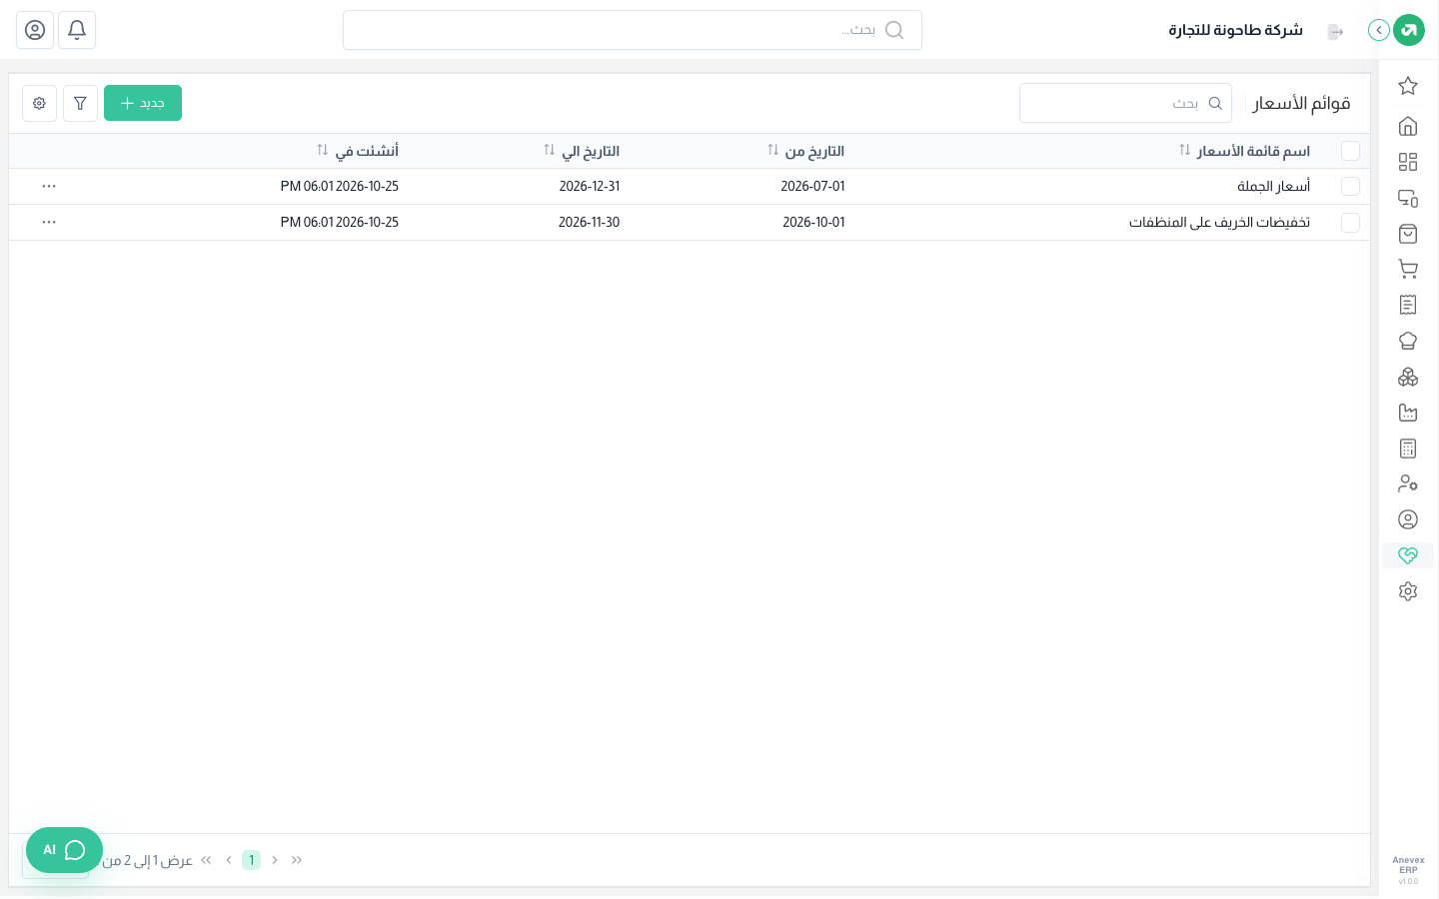Screen dimensions: 1439x899
Task: Open the three-dot menu for أسعار الجملة row
Action: pos(49,186)
